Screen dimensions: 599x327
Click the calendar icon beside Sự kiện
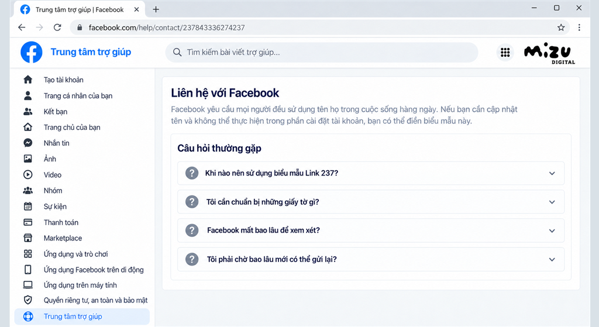(x=28, y=206)
